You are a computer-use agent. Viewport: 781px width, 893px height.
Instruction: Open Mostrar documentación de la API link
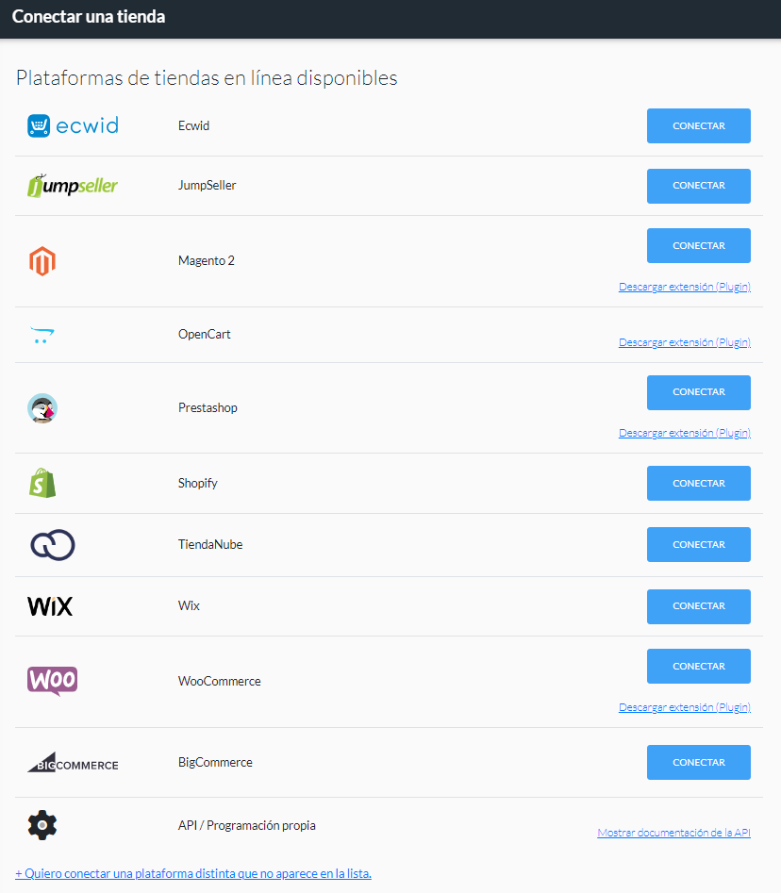pyautogui.click(x=673, y=833)
